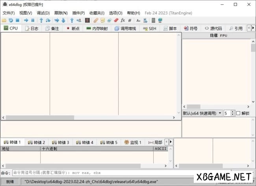Enable the 解锁 checkbox
This screenshot has height=186, width=256.
pos(238,113)
